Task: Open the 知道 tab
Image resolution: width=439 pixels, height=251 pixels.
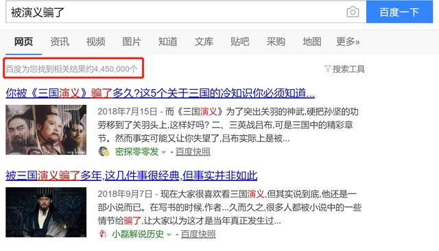Action: (x=167, y=42)
